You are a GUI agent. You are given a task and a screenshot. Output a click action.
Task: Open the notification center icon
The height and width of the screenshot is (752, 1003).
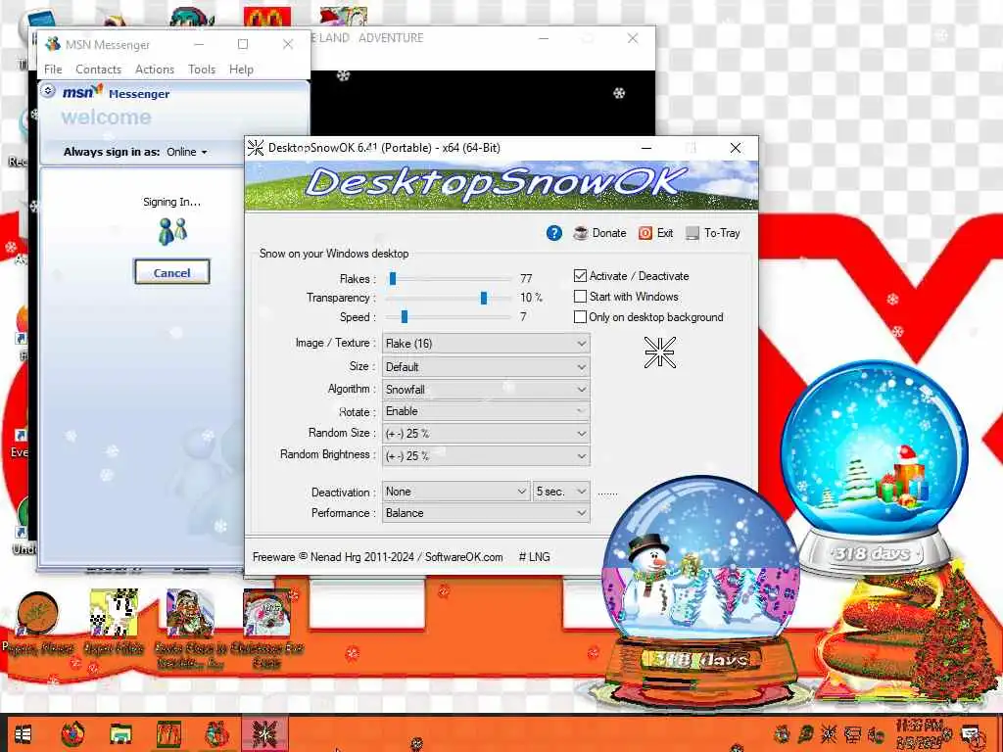[971, 734]
